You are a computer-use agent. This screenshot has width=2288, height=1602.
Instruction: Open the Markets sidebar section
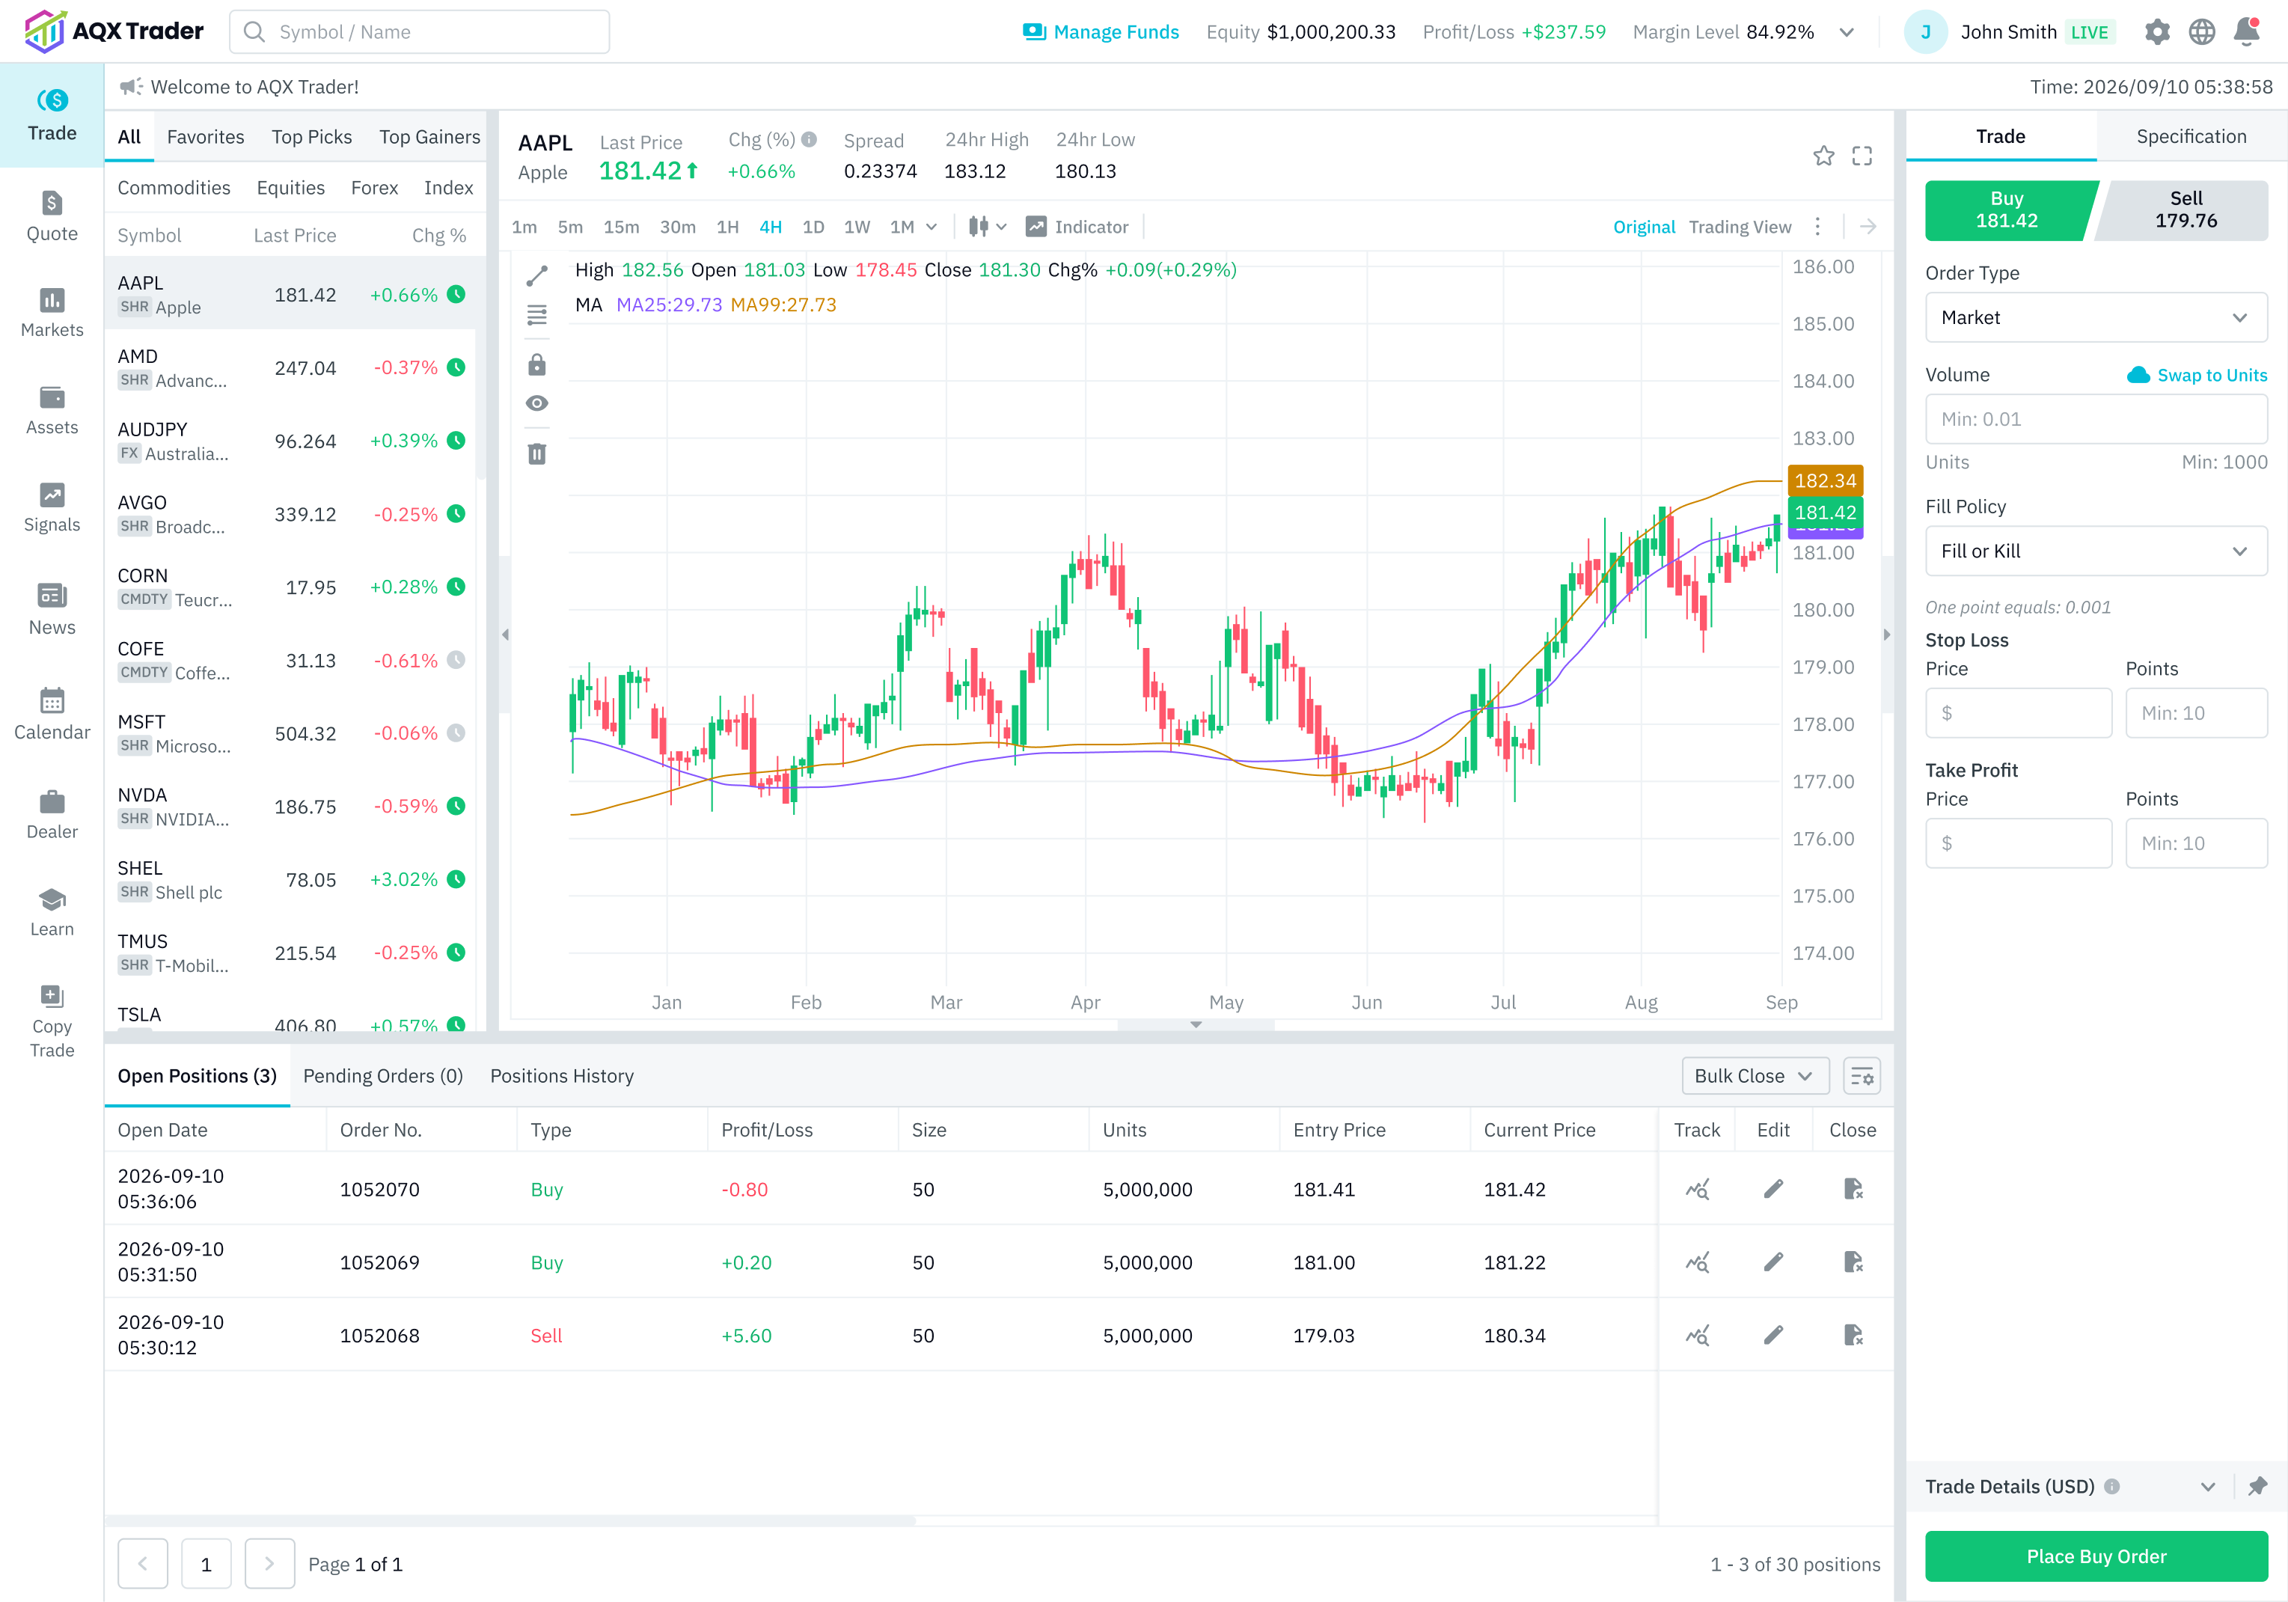pyautogui.click(x=52, y=313)
